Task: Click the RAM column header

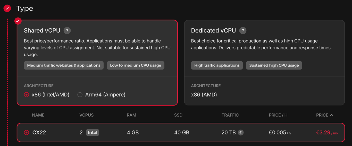Action: tap(131, 115)
